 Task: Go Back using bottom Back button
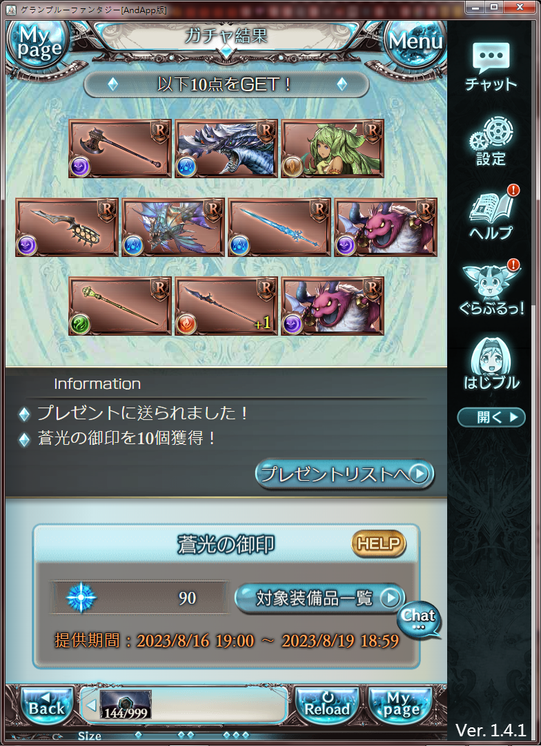pos(47,705)
